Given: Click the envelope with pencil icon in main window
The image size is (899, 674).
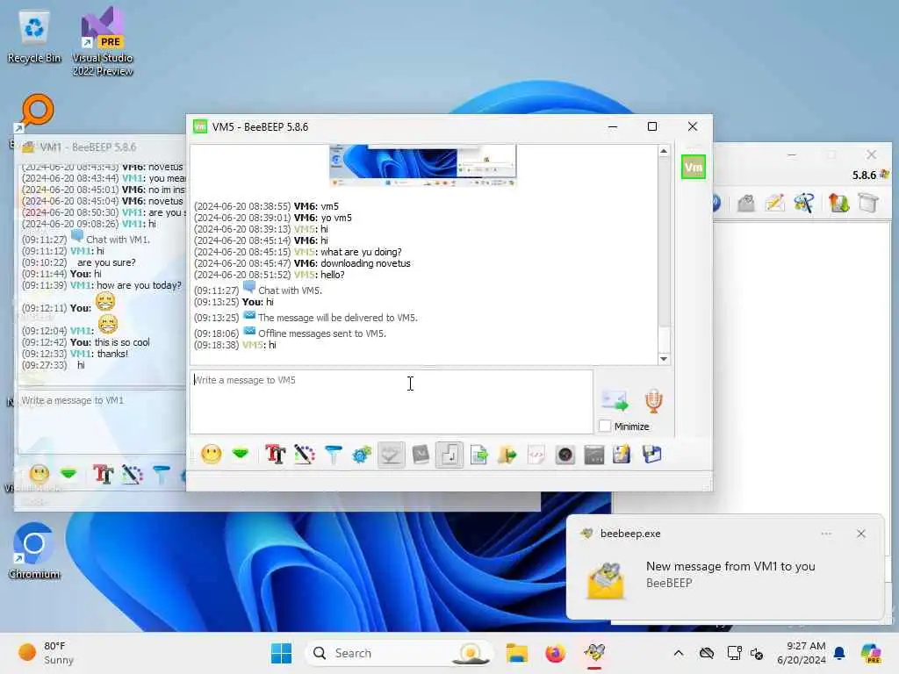Looking at the screenshot, I should click(774, 203).
